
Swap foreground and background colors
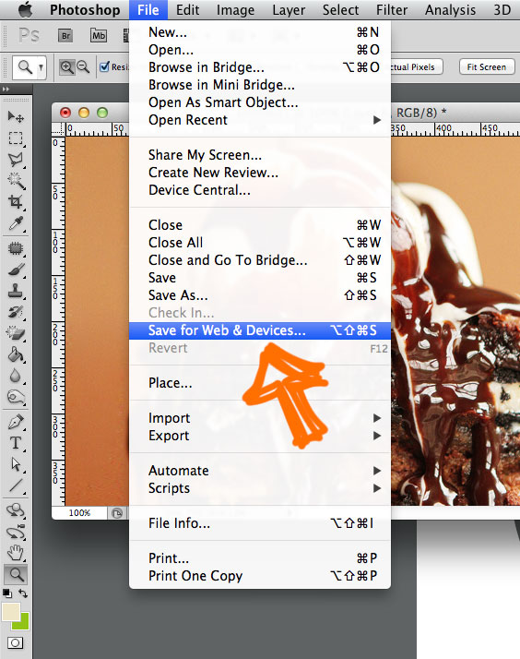pos(23,593)
